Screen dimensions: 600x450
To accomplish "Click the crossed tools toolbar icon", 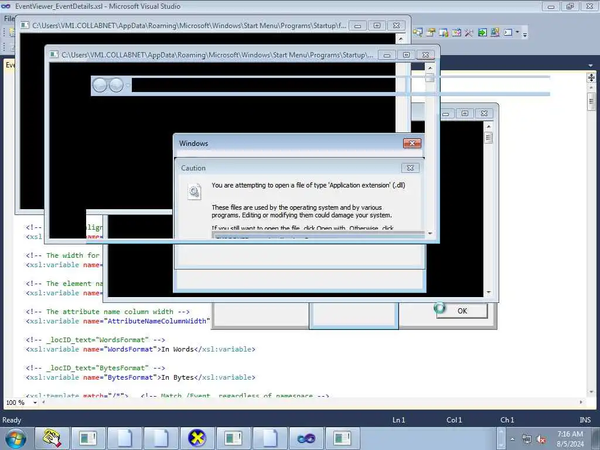I will pyautogui.click(x=469, y=33).
